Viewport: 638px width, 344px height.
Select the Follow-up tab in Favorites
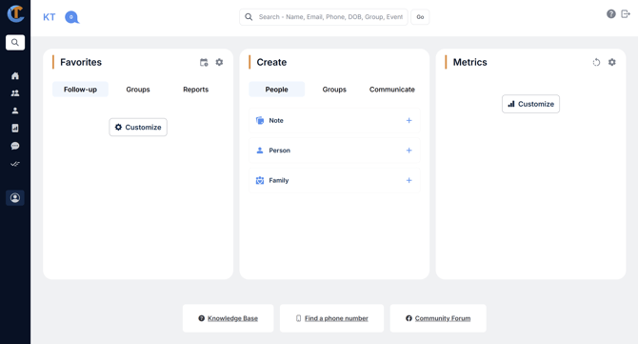[80, 90]
